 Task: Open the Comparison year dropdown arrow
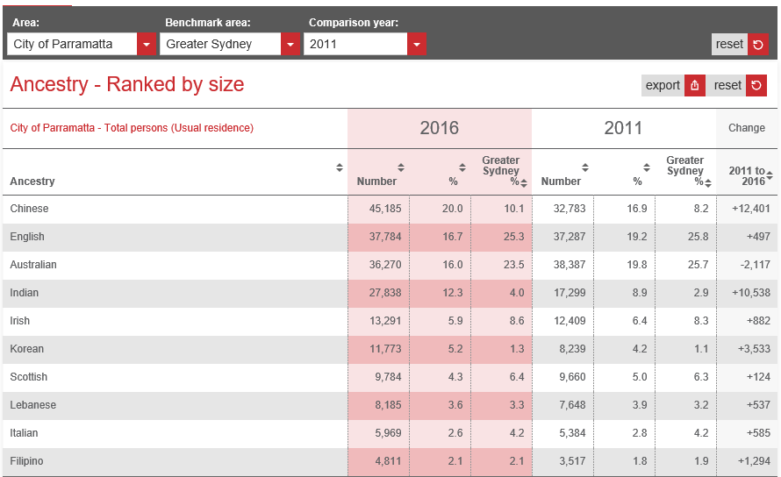click(x=417, y=45)
